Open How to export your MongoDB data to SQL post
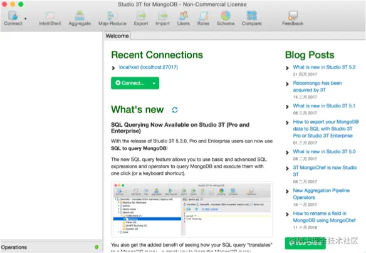The image size is (366, 253). 326,129
